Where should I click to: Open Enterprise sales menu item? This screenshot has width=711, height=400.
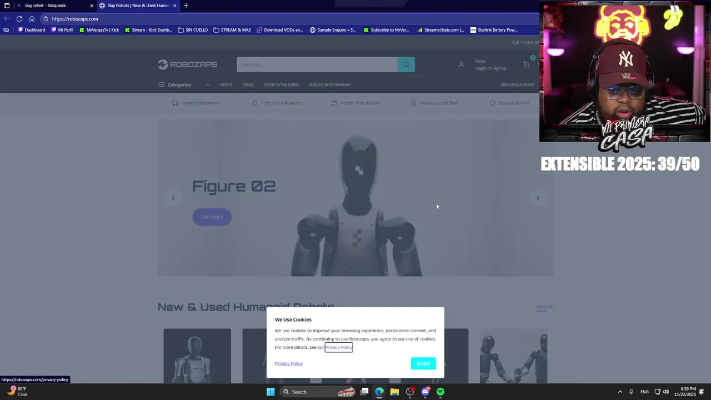click(x=282, y=84)
